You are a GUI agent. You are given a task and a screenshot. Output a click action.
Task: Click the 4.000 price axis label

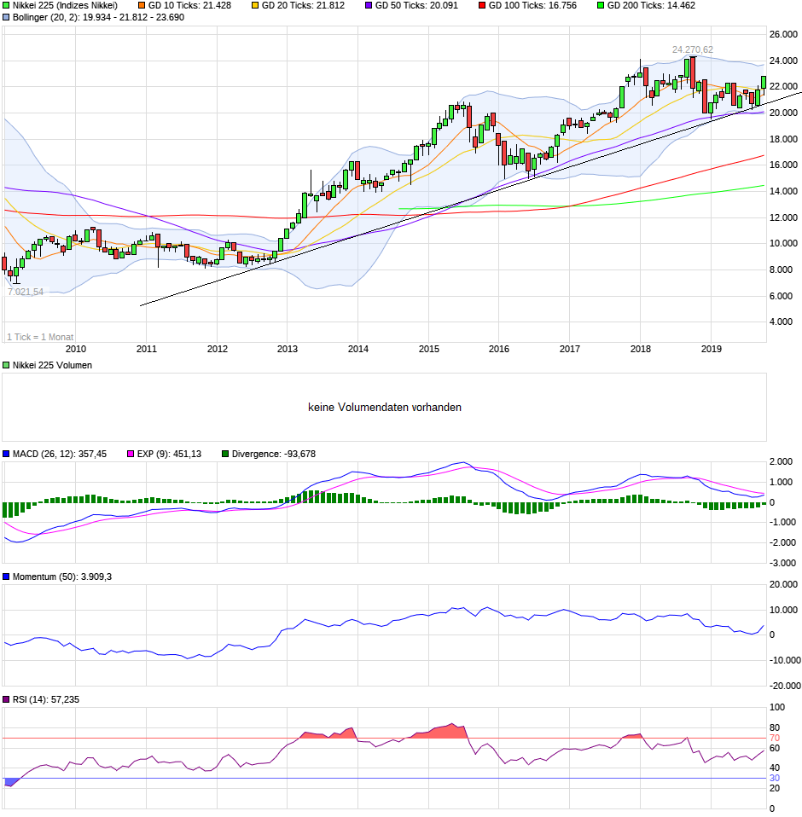(783, 322)
